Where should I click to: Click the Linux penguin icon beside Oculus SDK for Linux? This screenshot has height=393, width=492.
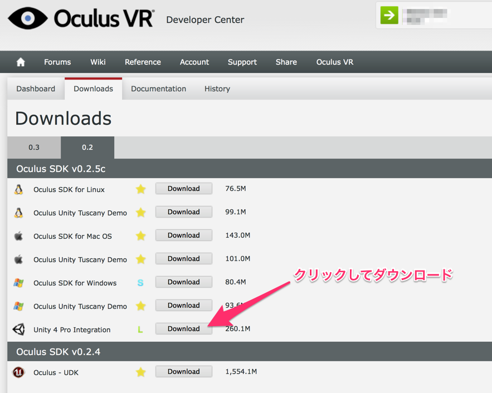tap(18, 190)
